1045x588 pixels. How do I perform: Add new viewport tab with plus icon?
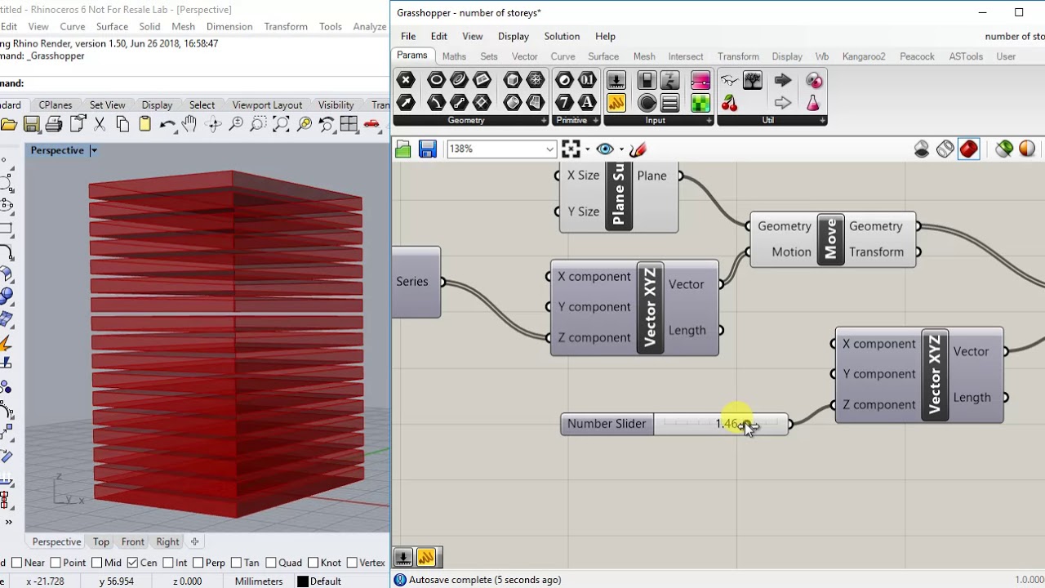click(194, 541)
